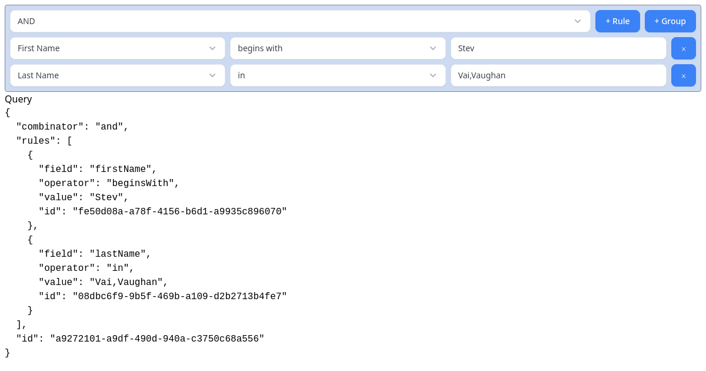Open the Last Name field selector
Viewport: 706px width, 371px height.
tap(118, 75)
